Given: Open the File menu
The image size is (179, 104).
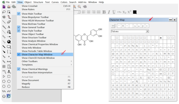Looking at the screenshot, I should (x=8, y=2).
